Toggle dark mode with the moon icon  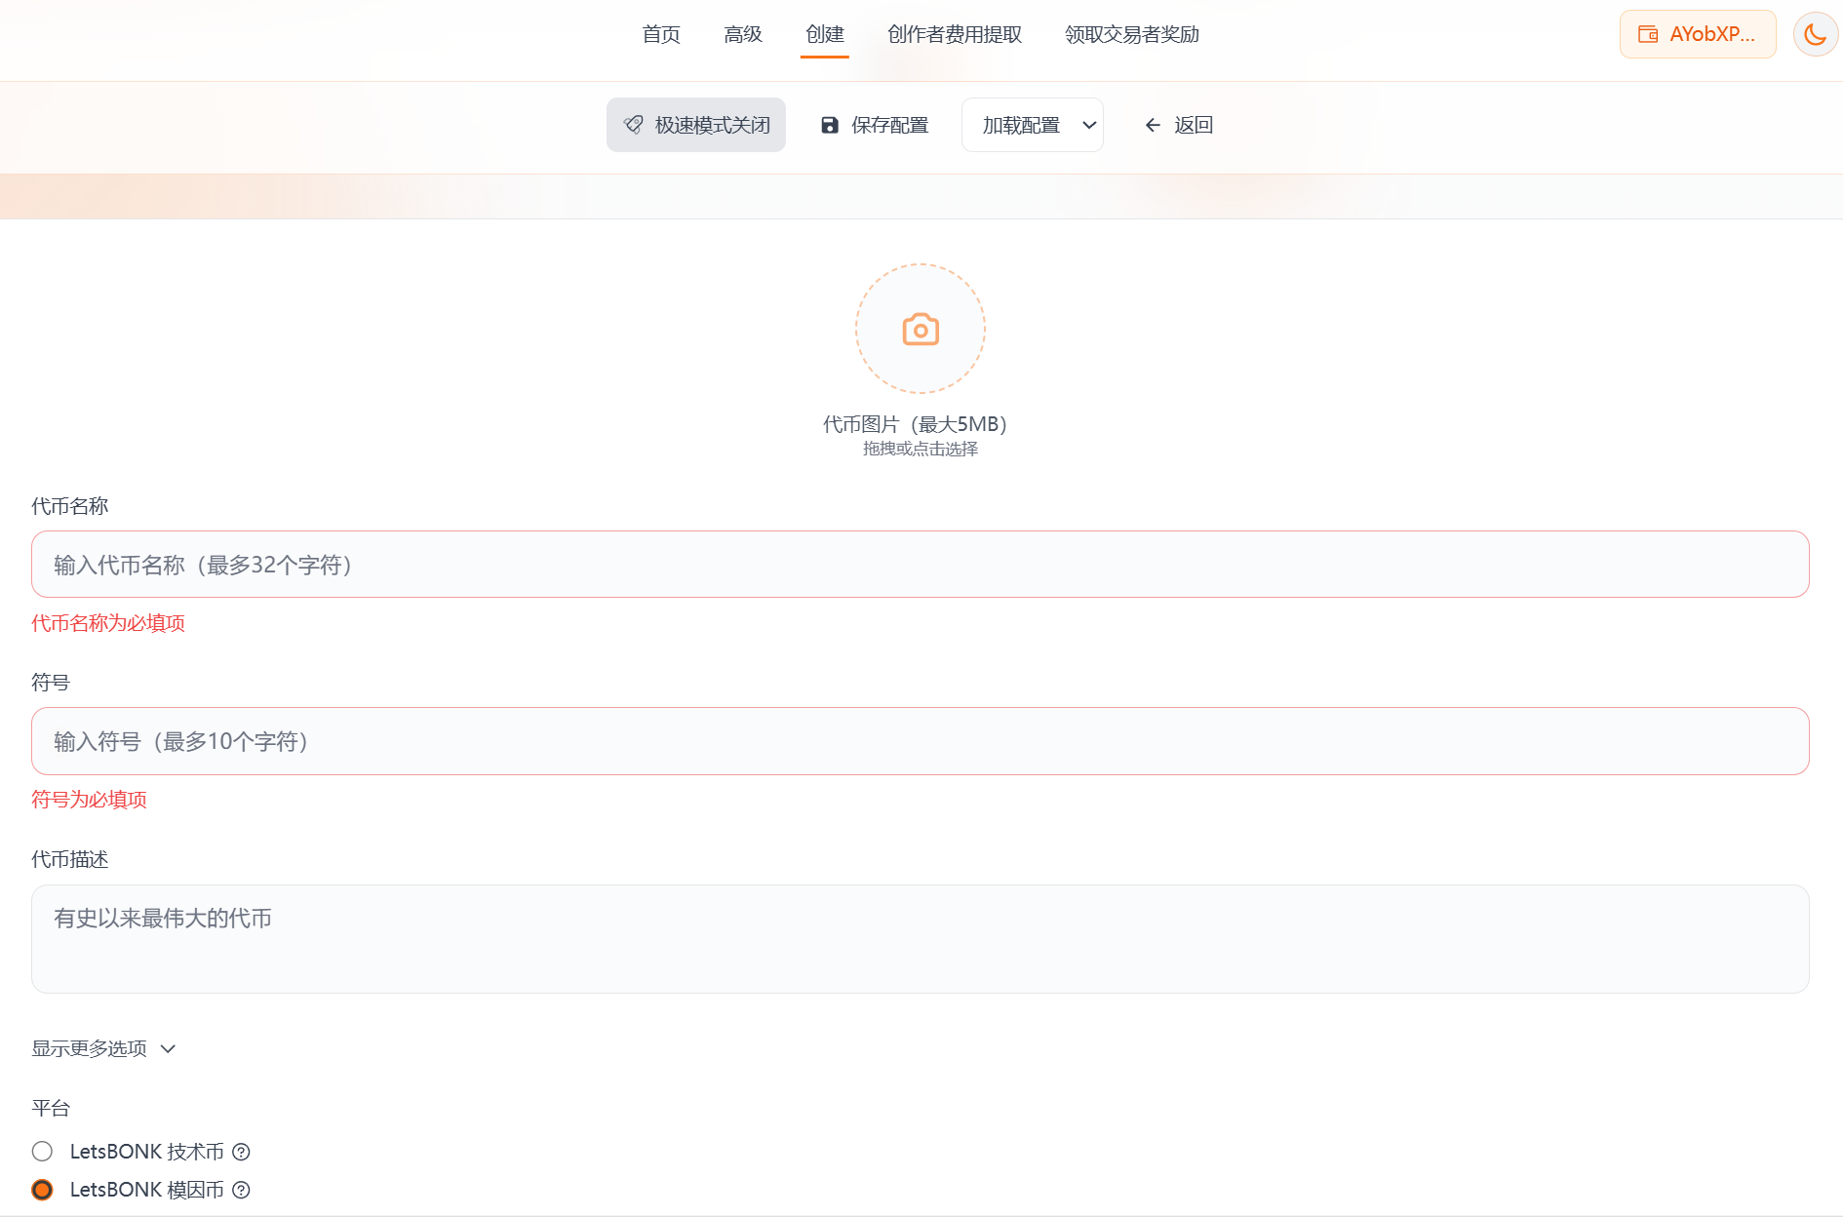(x=1815, y=34)
